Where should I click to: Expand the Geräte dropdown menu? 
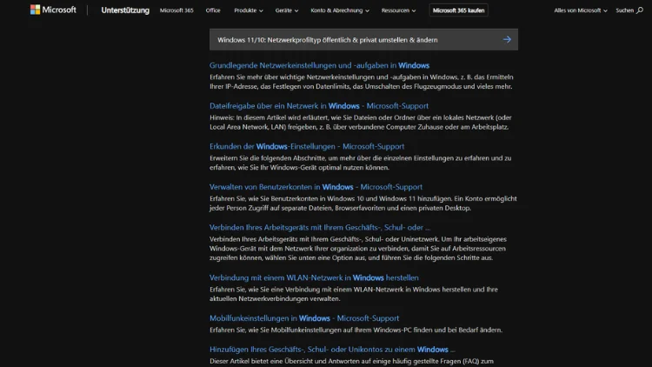(287, 10)
